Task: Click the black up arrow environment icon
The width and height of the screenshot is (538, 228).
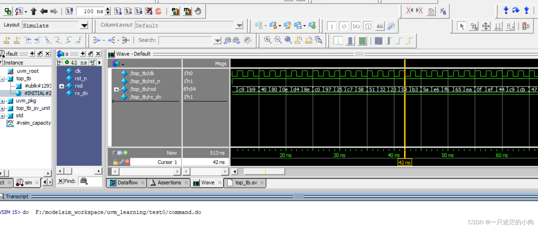Action: click(33, 11)
